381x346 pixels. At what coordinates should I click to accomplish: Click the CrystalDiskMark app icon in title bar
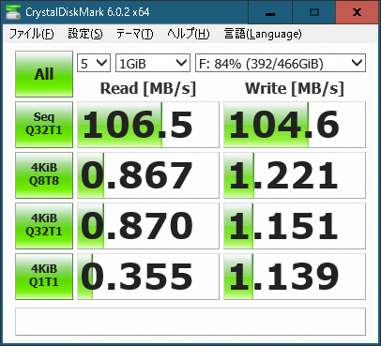point(12,12)
